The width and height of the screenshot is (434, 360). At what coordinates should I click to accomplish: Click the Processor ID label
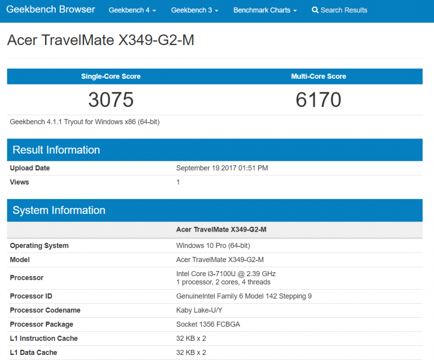pos(31,296)
